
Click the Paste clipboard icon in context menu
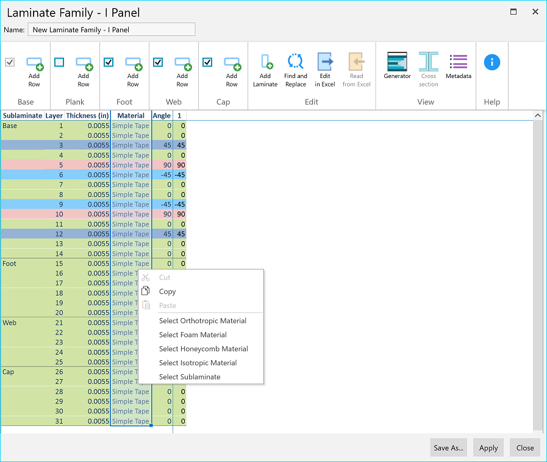click(x=146, y=305)
